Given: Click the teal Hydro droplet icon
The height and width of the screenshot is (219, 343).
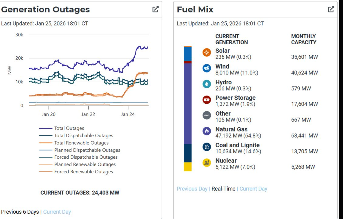Looking at the screenshot, I should (x=207, y=84).
